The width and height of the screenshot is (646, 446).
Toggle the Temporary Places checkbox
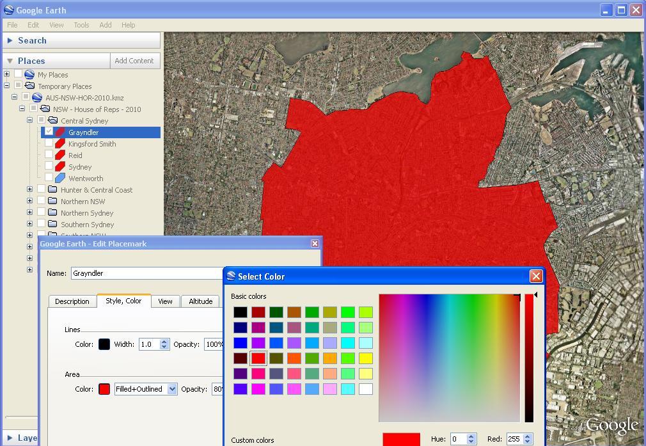[18, 85]
